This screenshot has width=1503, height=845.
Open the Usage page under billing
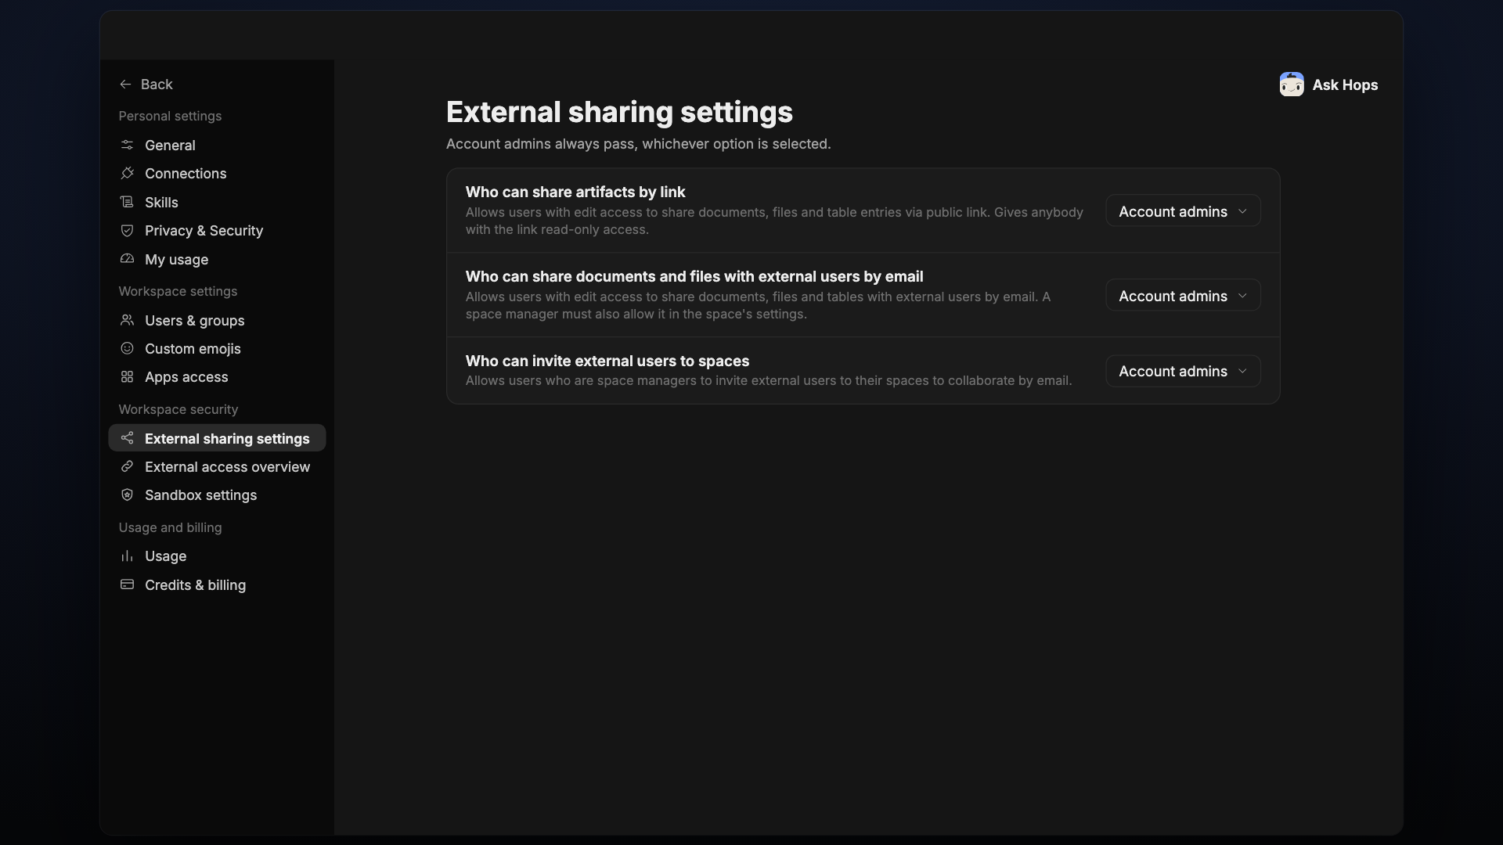[165, 556]
